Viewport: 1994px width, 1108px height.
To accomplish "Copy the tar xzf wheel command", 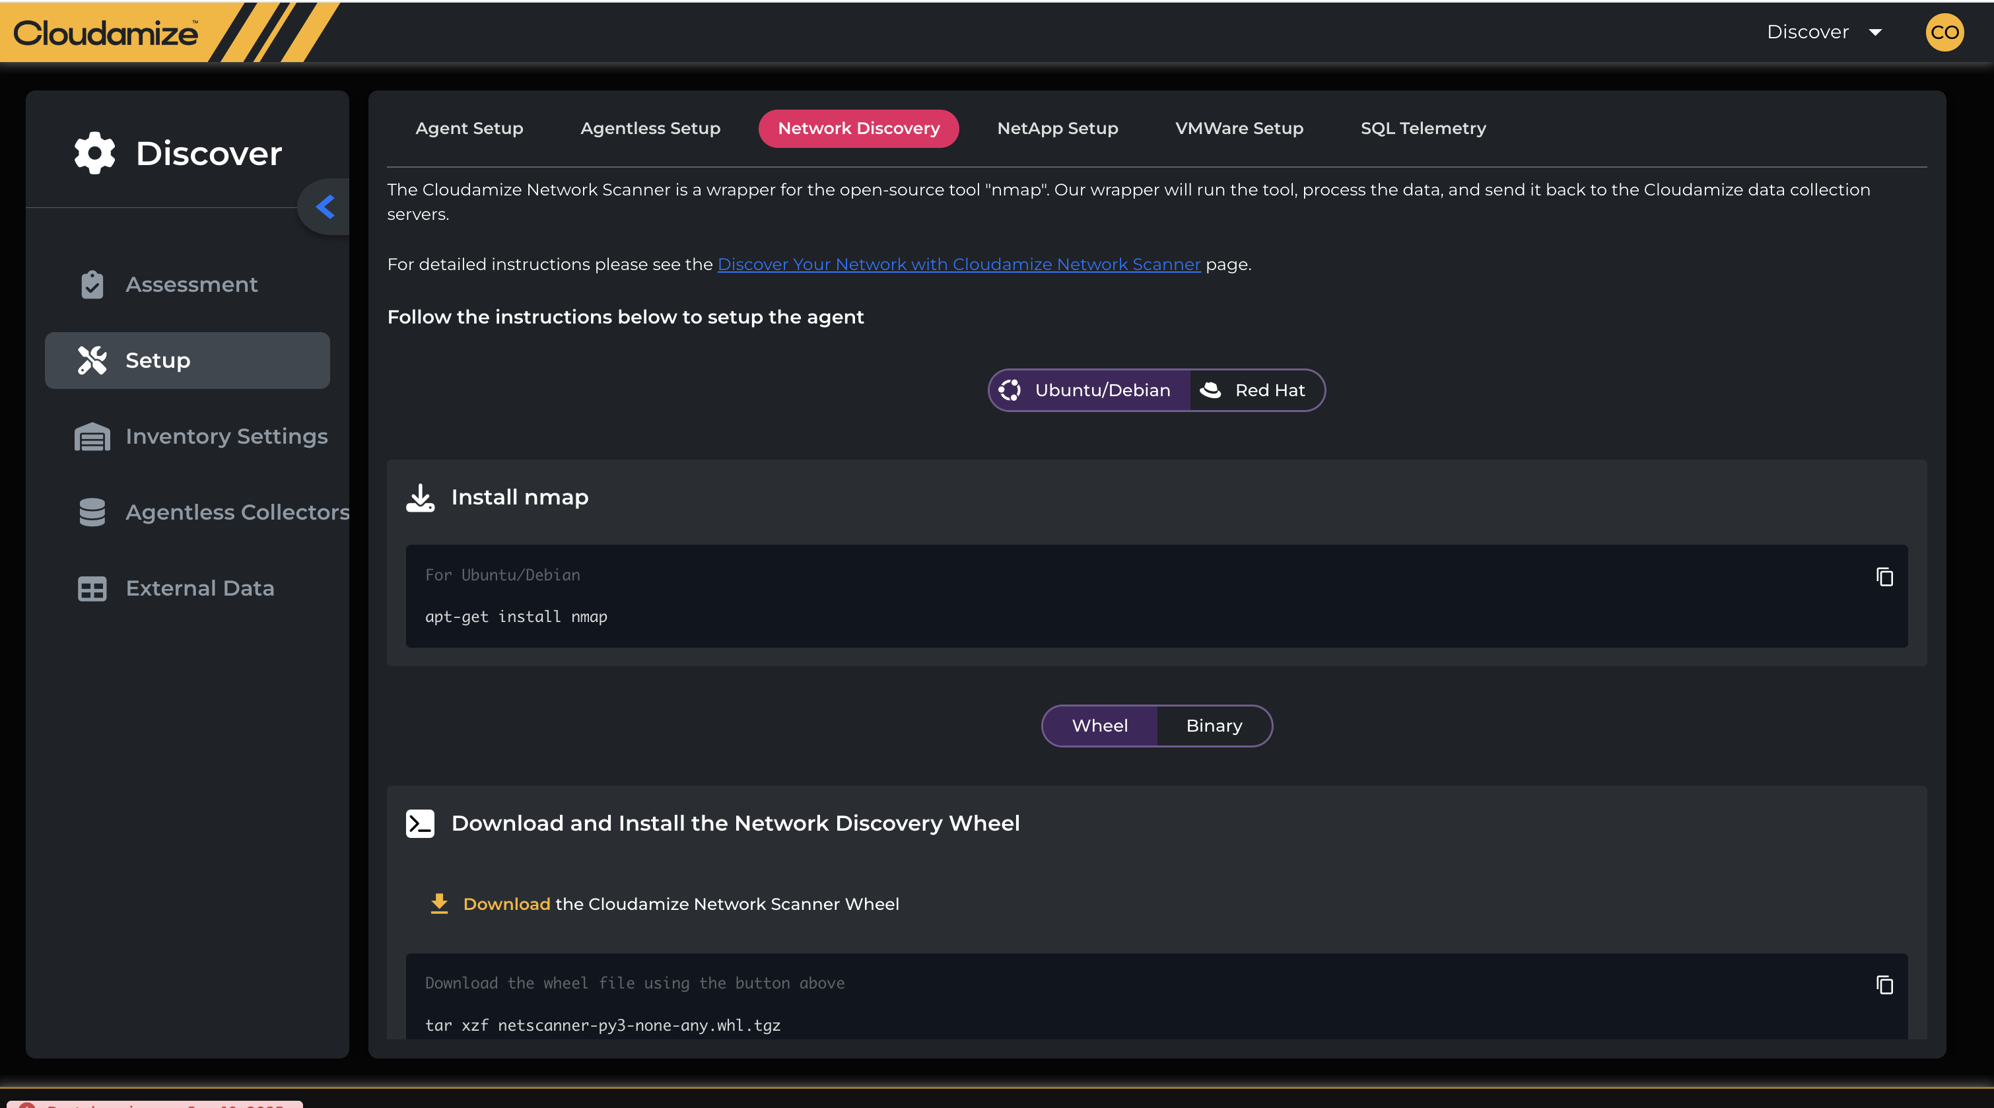I will click(x=1884, y=985).
